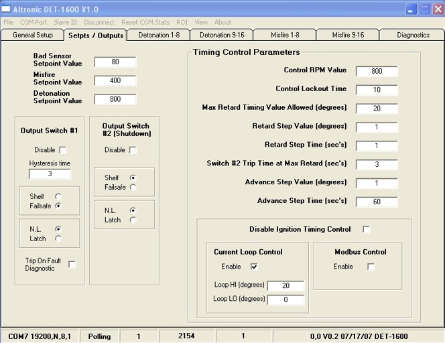Click the Timing Control Parameters heading
This screenshot has height=343, width=445.
coord(246,52)
